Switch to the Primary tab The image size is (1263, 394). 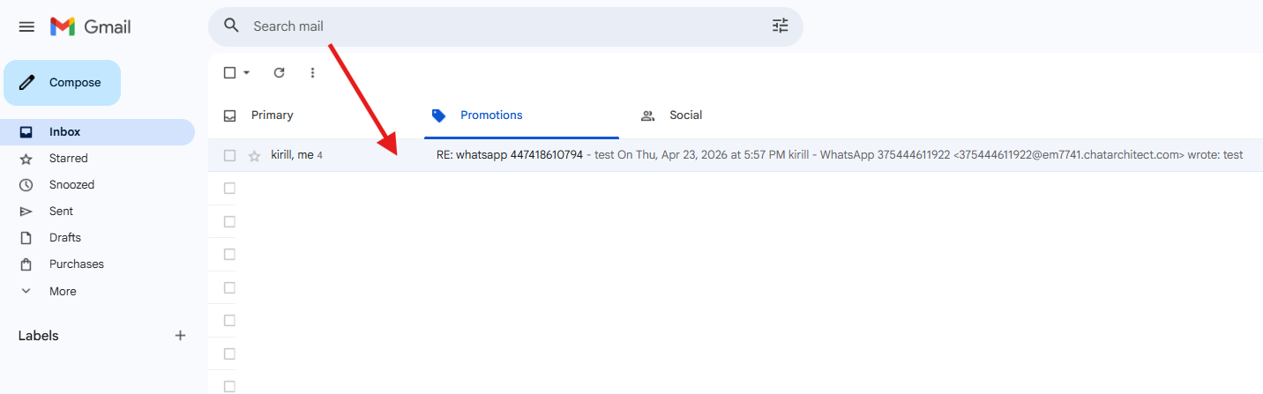272,115
